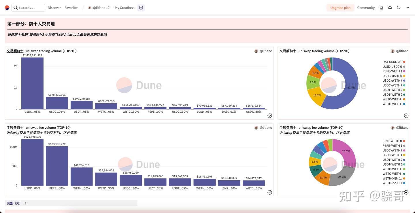Go to the Discover page

(x=54, y=8)
